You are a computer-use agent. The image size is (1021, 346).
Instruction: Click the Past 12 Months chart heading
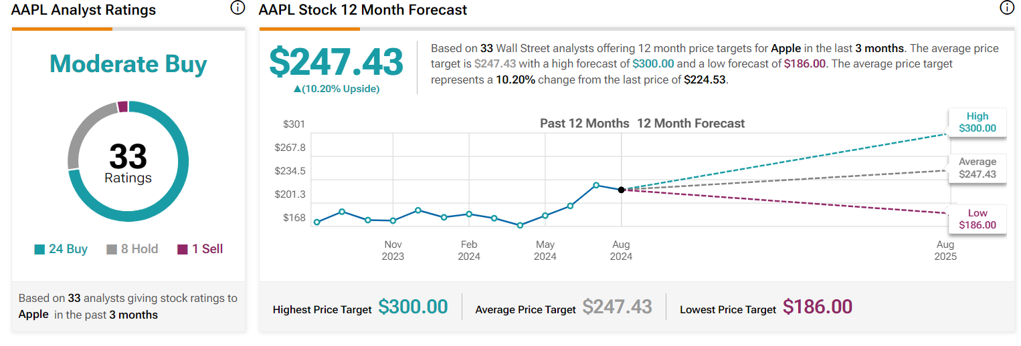tap(585, 124)
